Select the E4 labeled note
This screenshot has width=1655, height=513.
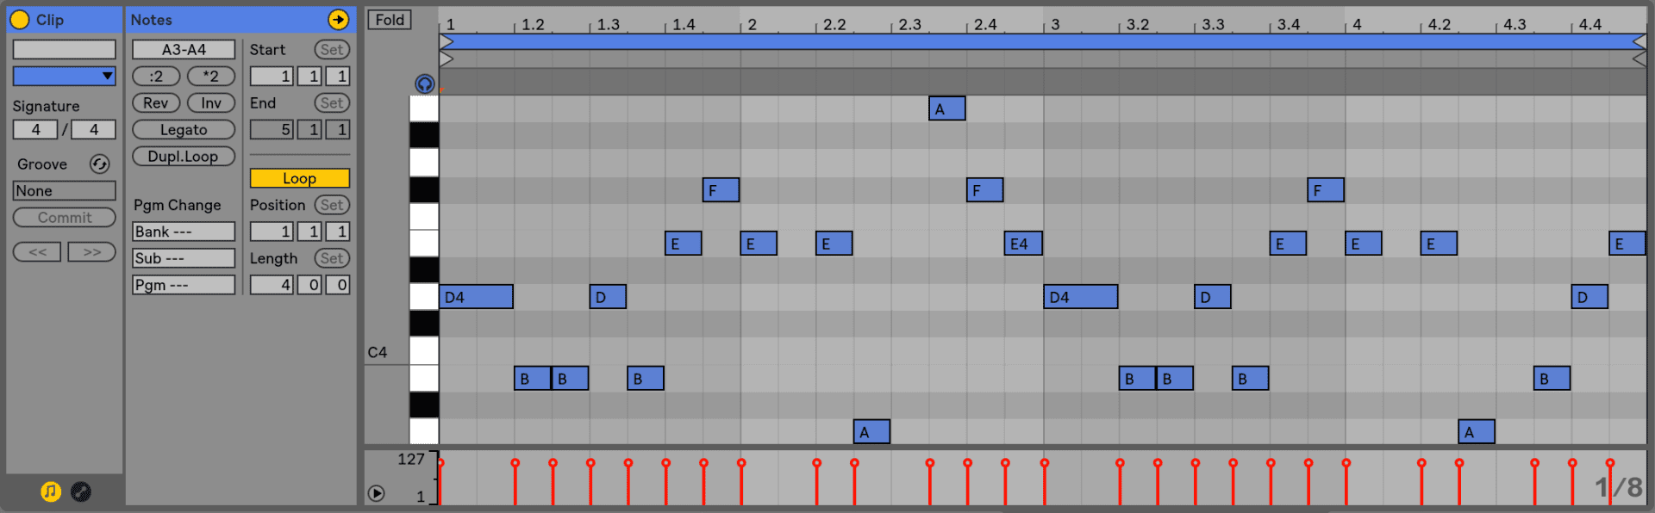pyautogui.click(x=1023, y=244)
